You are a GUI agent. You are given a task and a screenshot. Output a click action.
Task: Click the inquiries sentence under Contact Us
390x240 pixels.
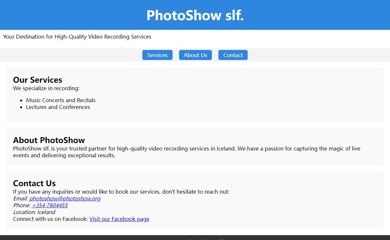(121, 192)
